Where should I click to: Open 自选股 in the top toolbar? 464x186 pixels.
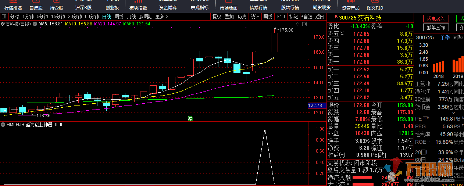pyautogui.click(x=36, y=8)
